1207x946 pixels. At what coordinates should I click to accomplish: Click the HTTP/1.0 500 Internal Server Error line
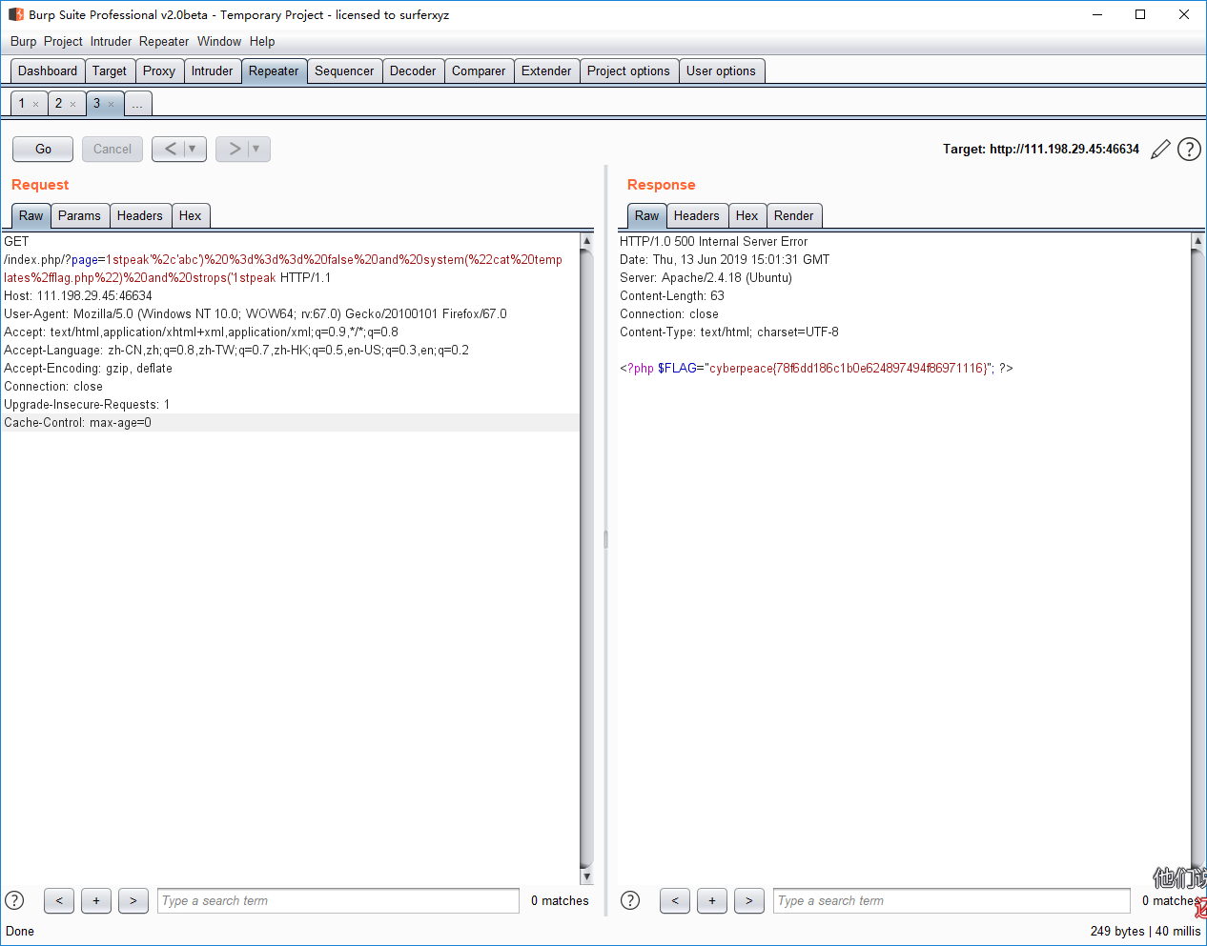click(713, 241)
